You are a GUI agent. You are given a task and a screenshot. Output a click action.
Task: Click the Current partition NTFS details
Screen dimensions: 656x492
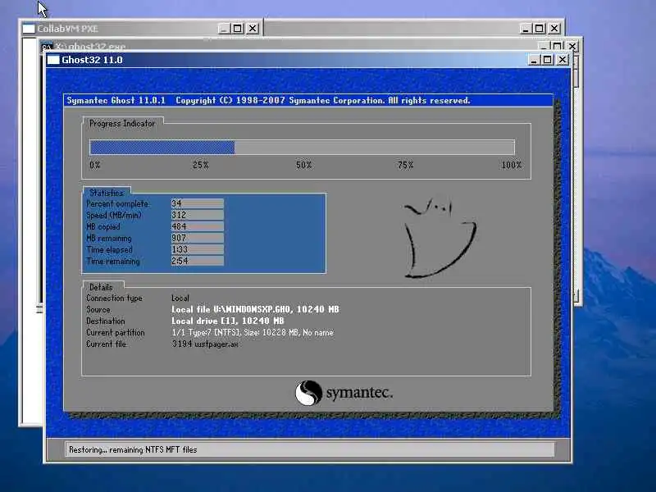click(253, 333)
